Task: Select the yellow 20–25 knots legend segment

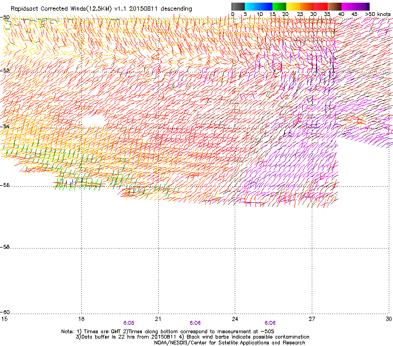Action: [293, 6]
